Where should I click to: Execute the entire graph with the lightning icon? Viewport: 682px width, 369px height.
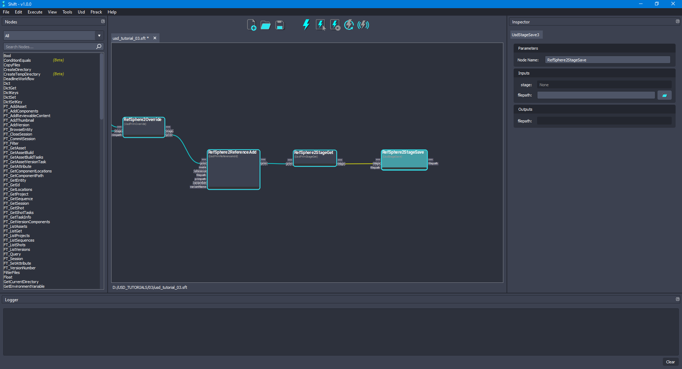[x=306, y=24]
